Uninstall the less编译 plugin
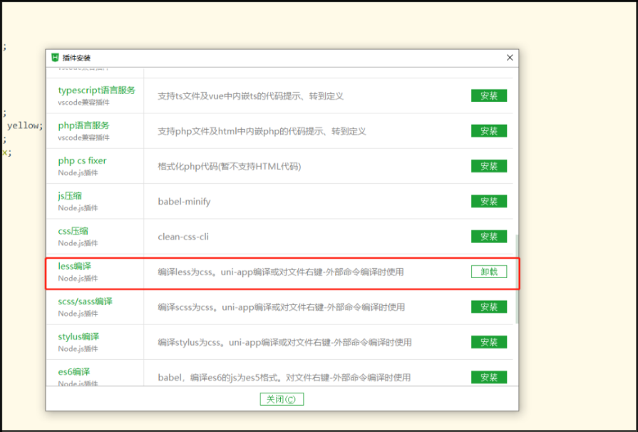The image size is (638, 432). (488, 271)
